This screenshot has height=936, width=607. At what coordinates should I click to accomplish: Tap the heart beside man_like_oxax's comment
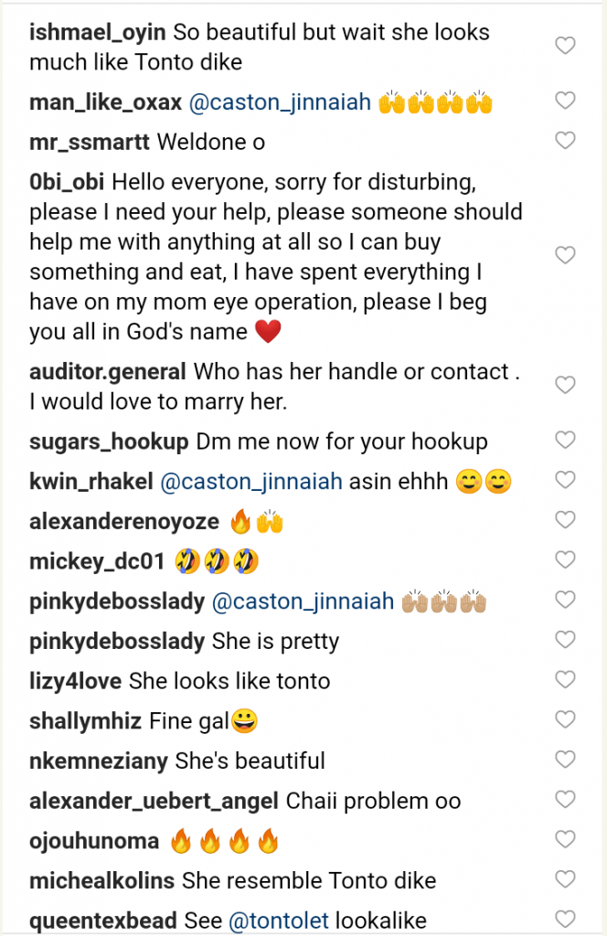(x=566, y=101)
